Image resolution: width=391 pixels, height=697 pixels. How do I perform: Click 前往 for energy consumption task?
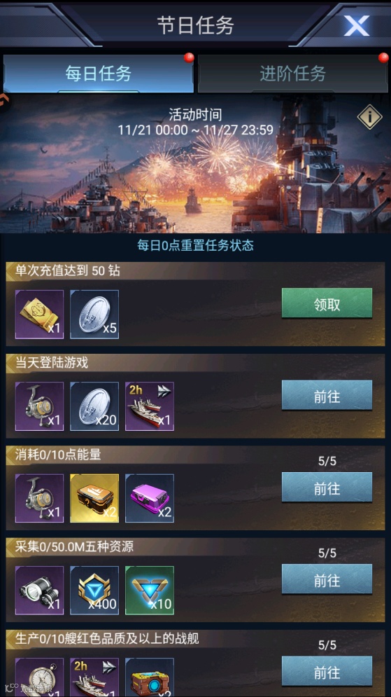(x=327, y=487)
